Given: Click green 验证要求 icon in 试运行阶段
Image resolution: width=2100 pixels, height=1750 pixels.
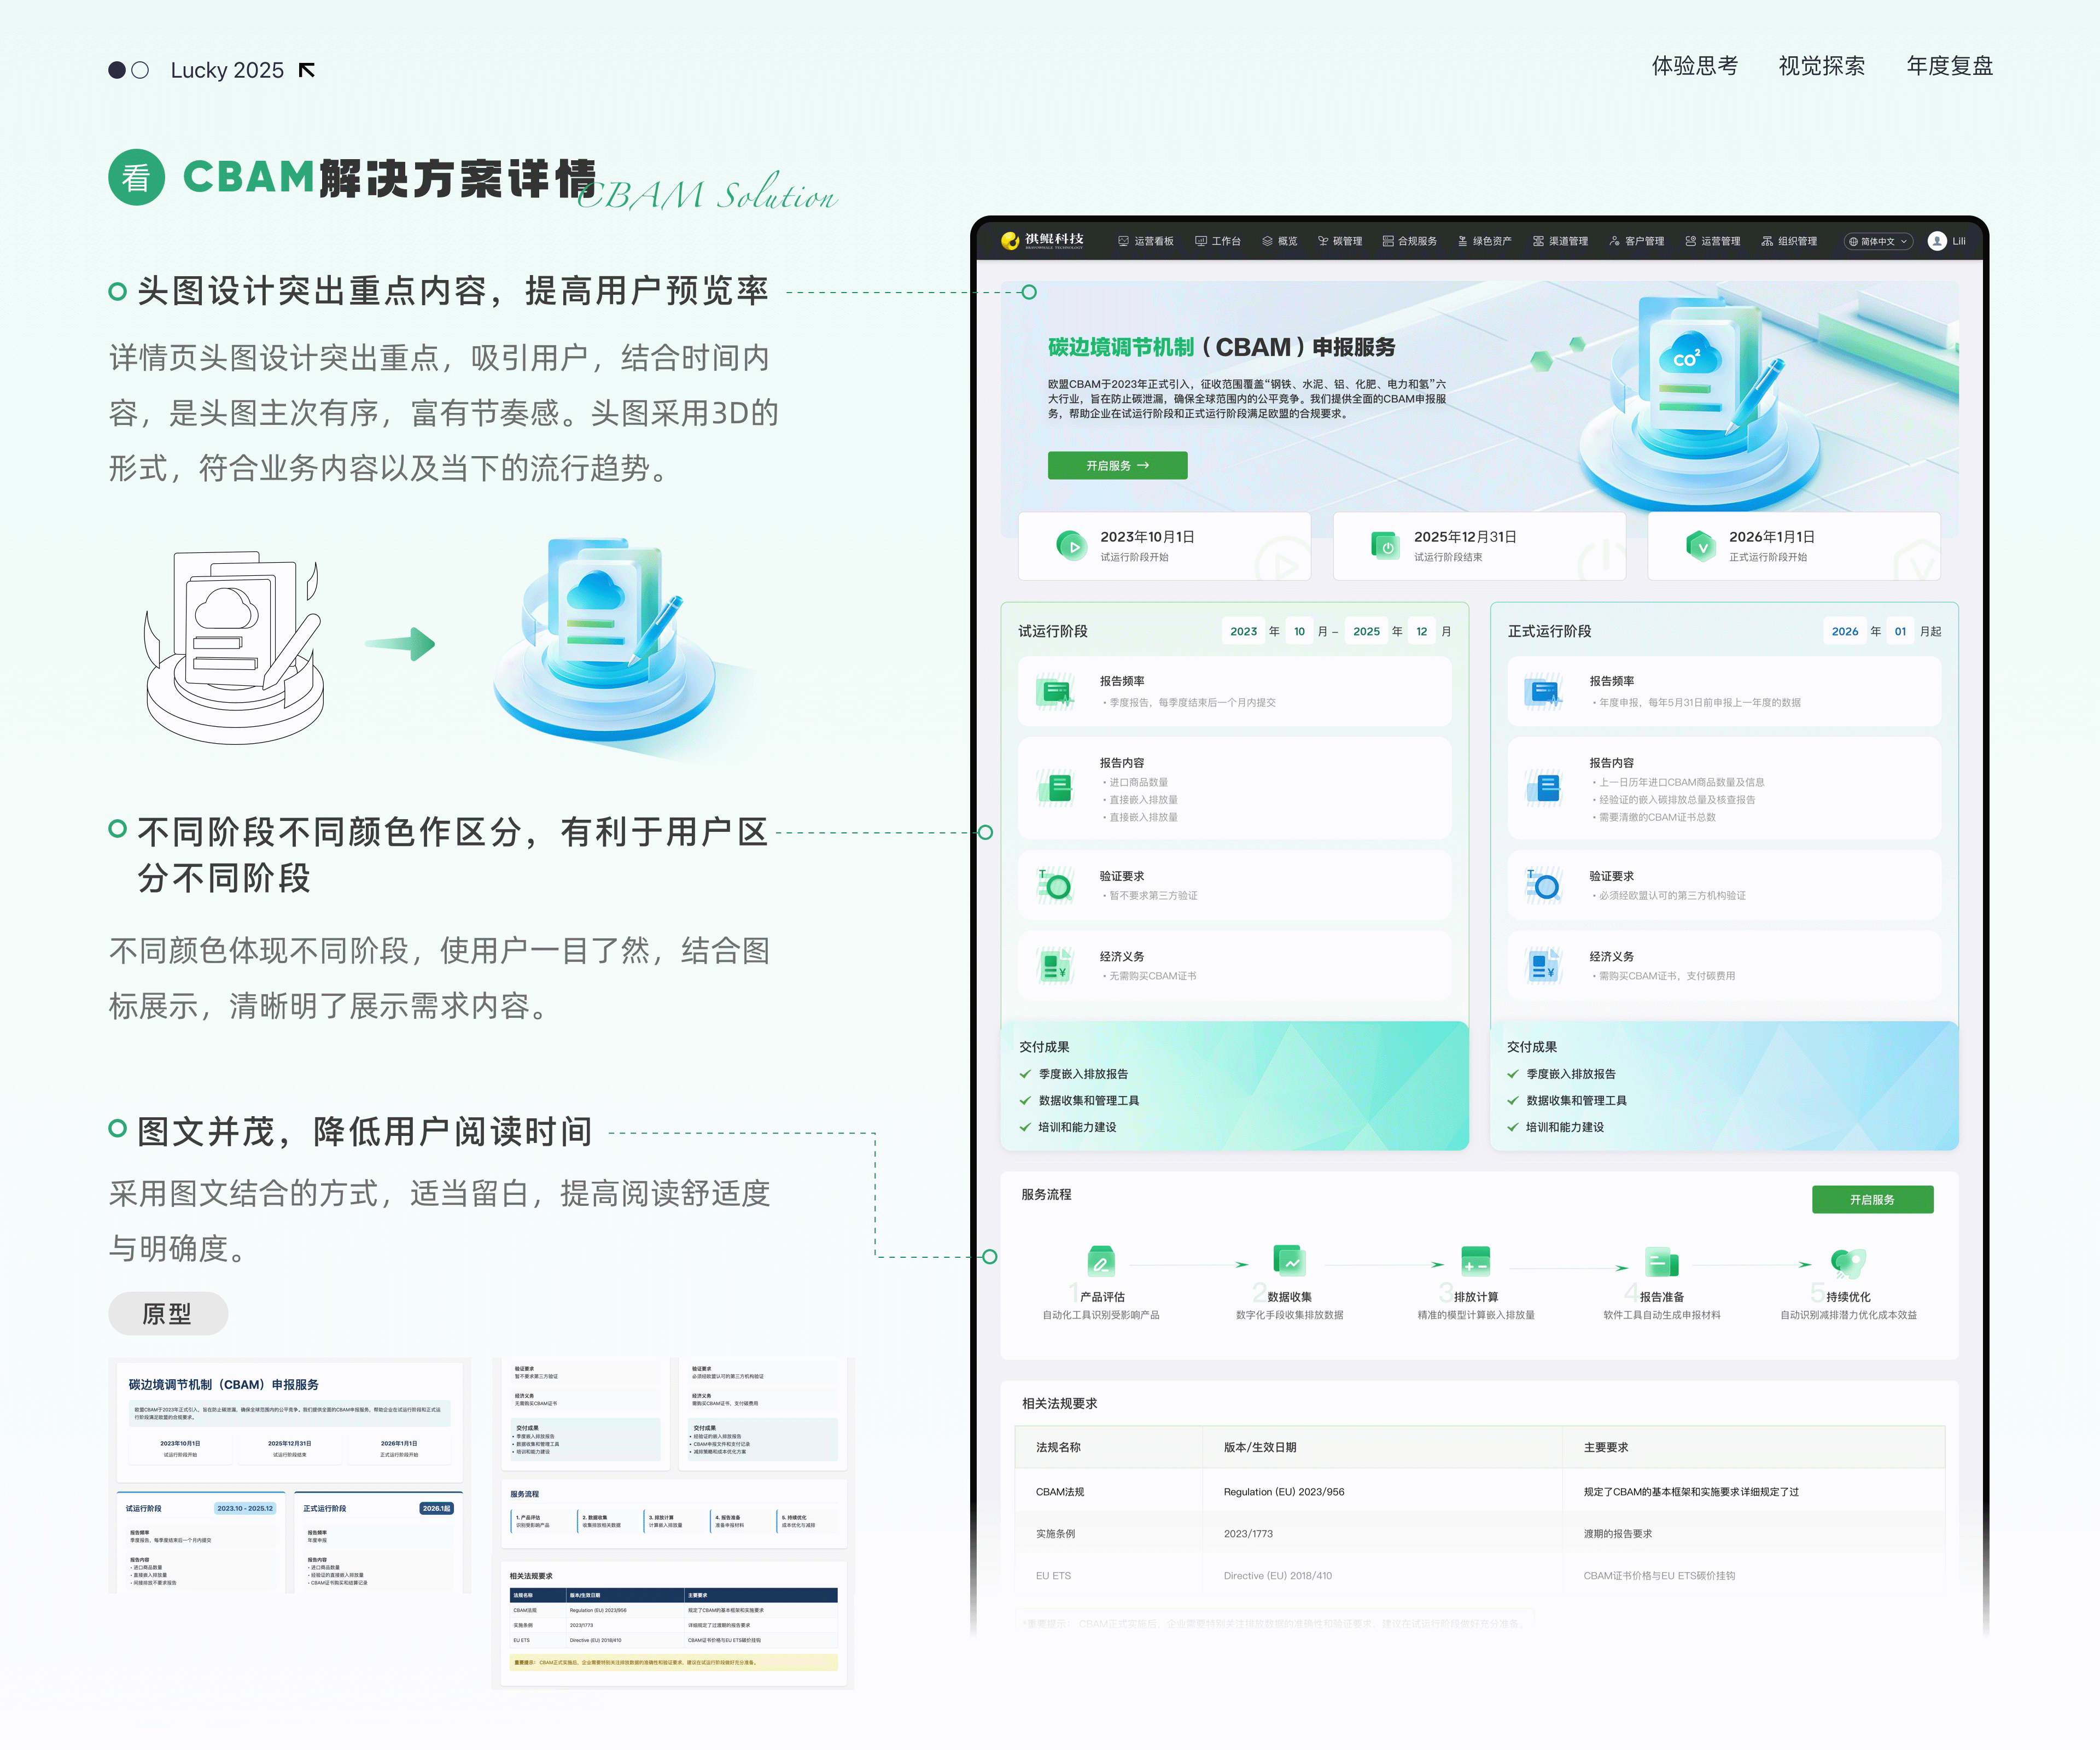Looking at the screenshot, I should (1055, 885).
